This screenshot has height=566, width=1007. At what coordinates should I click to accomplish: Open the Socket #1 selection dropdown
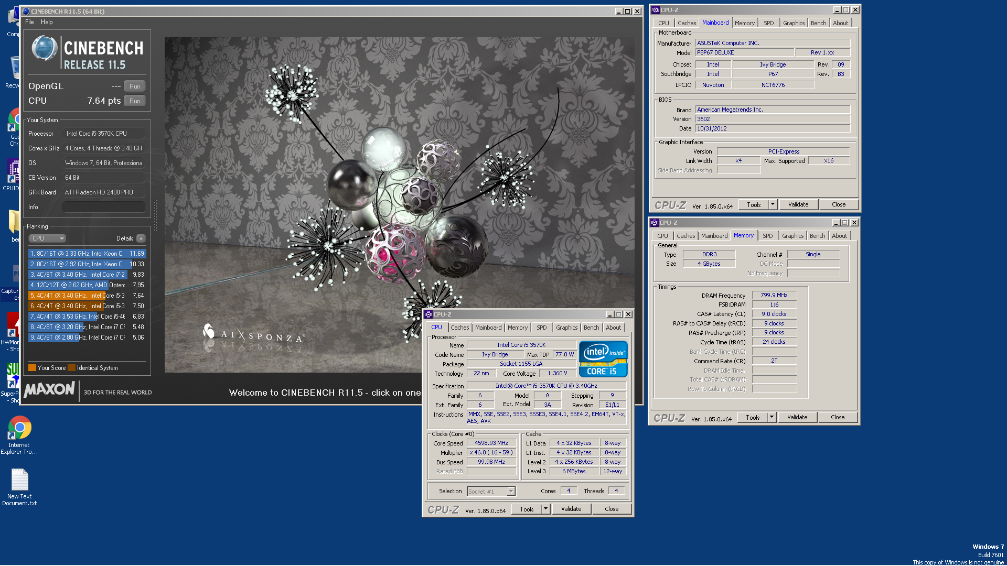click(x=491, y=492)
